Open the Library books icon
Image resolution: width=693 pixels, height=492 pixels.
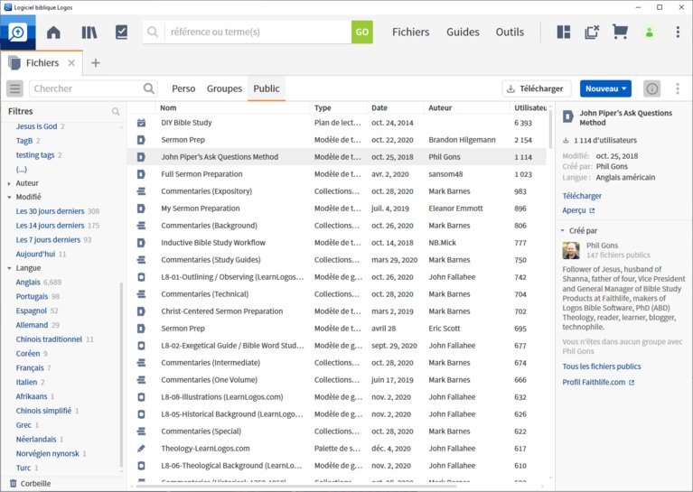(x=89, y=32)
